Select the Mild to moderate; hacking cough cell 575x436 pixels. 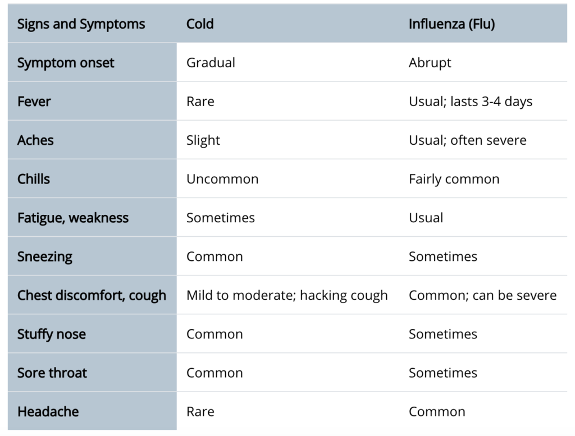287,296
